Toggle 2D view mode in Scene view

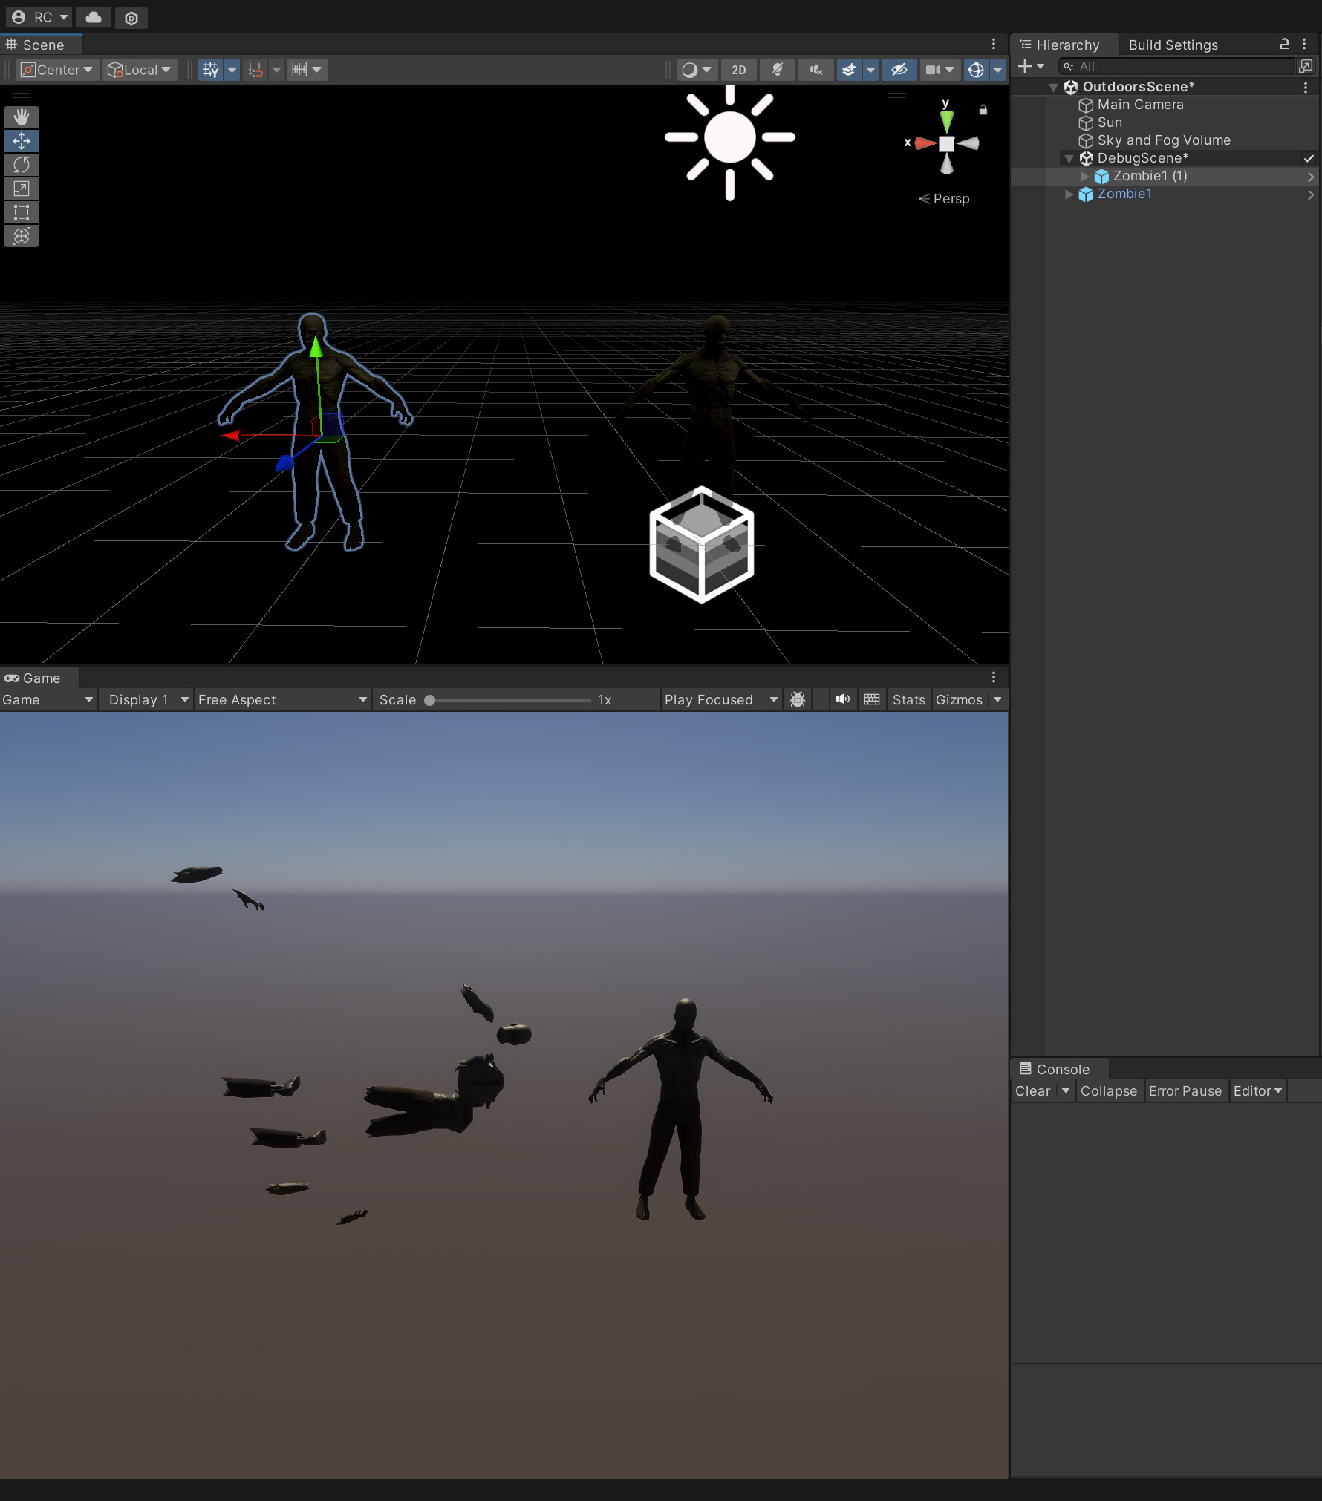point(738,69)
